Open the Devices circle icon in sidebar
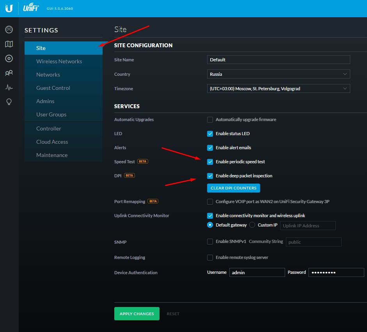This screenshot has width=367, height=332. [x=9, y=59]
